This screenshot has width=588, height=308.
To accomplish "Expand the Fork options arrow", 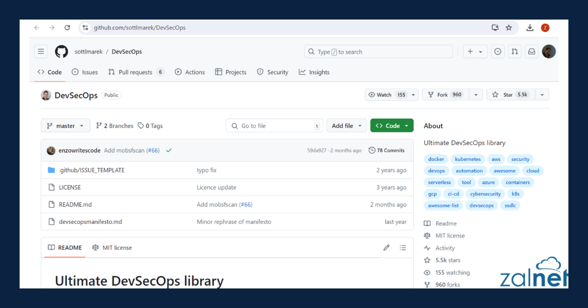I will point(476,95).
